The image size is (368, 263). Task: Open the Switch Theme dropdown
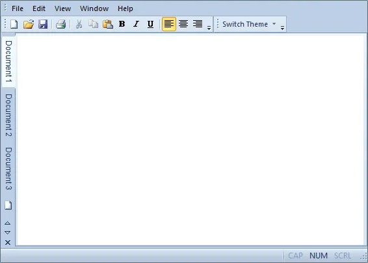[249, 24]
